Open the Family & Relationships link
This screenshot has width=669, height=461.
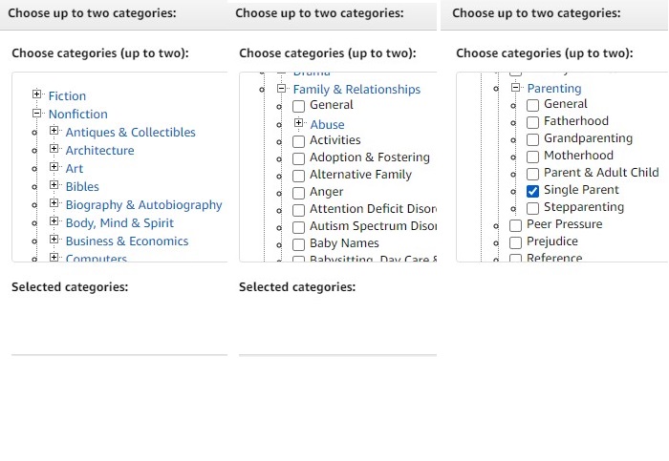[x=356, y=90]
